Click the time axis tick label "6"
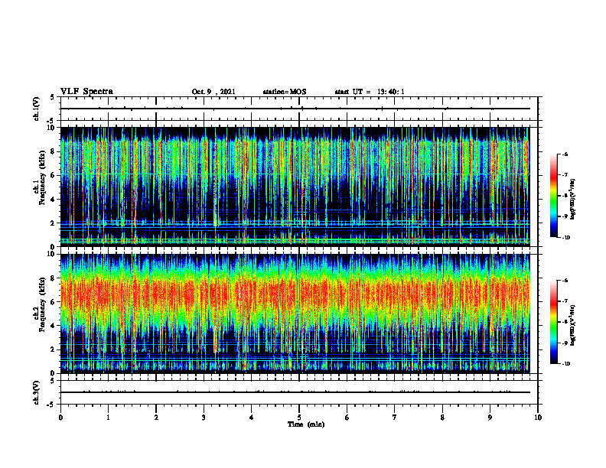The image size is (606, 468). [x=347, y=418]
